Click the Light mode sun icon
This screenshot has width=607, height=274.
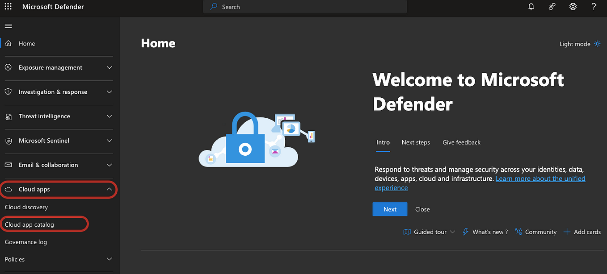(x=598, y=44)
